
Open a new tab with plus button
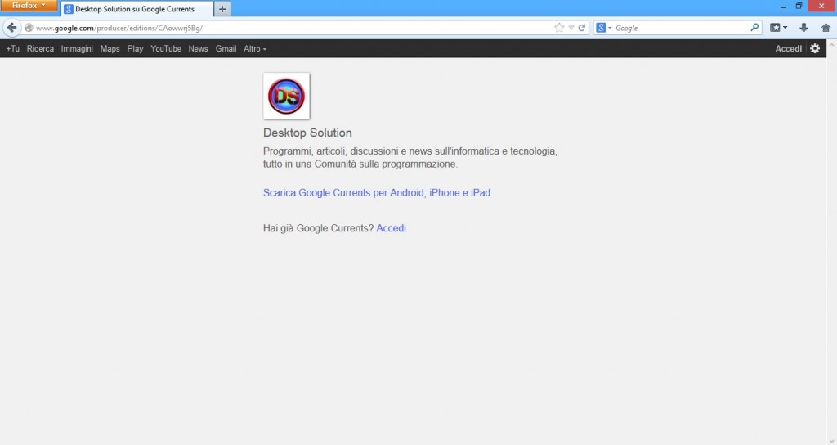[x=223, y=9]
